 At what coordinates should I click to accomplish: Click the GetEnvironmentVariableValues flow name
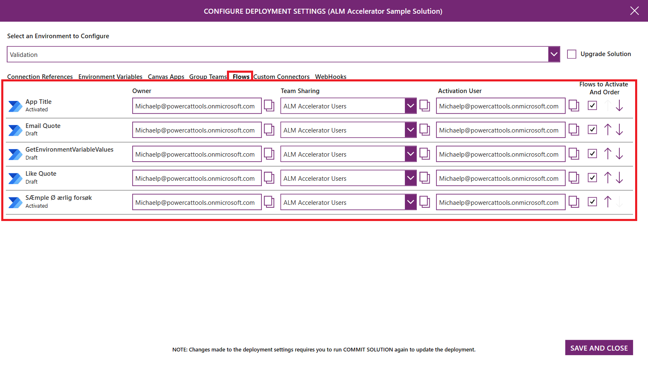pos(69,150)
